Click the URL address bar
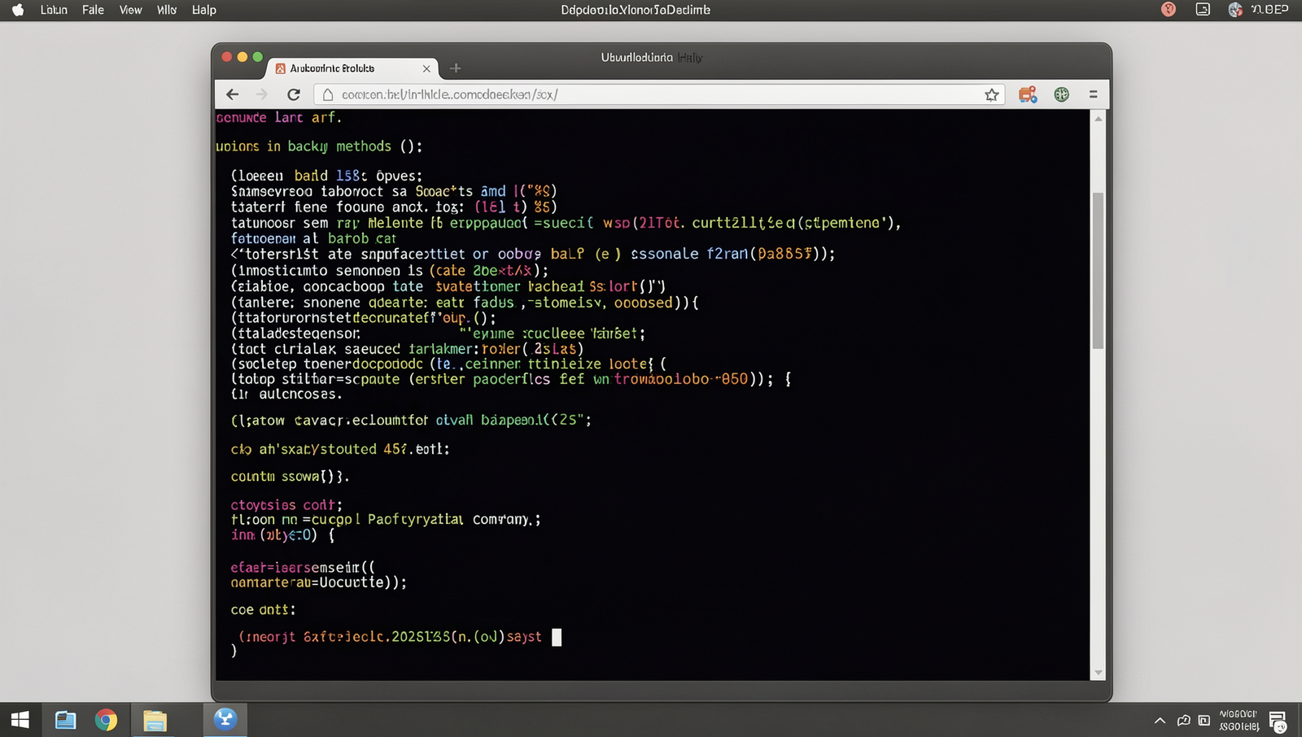 (x=659, y=94)
